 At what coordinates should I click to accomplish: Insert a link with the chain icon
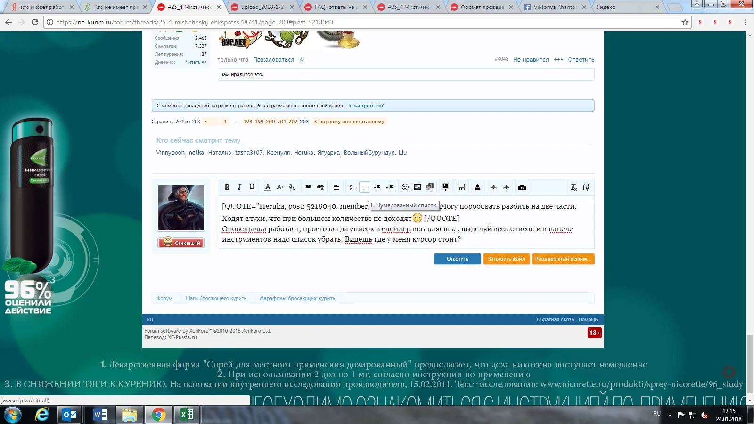click(x=308, y=187)
